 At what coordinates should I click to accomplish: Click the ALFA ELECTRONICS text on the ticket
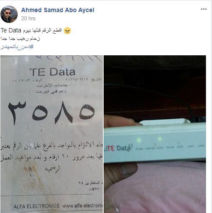click(36, 206)
